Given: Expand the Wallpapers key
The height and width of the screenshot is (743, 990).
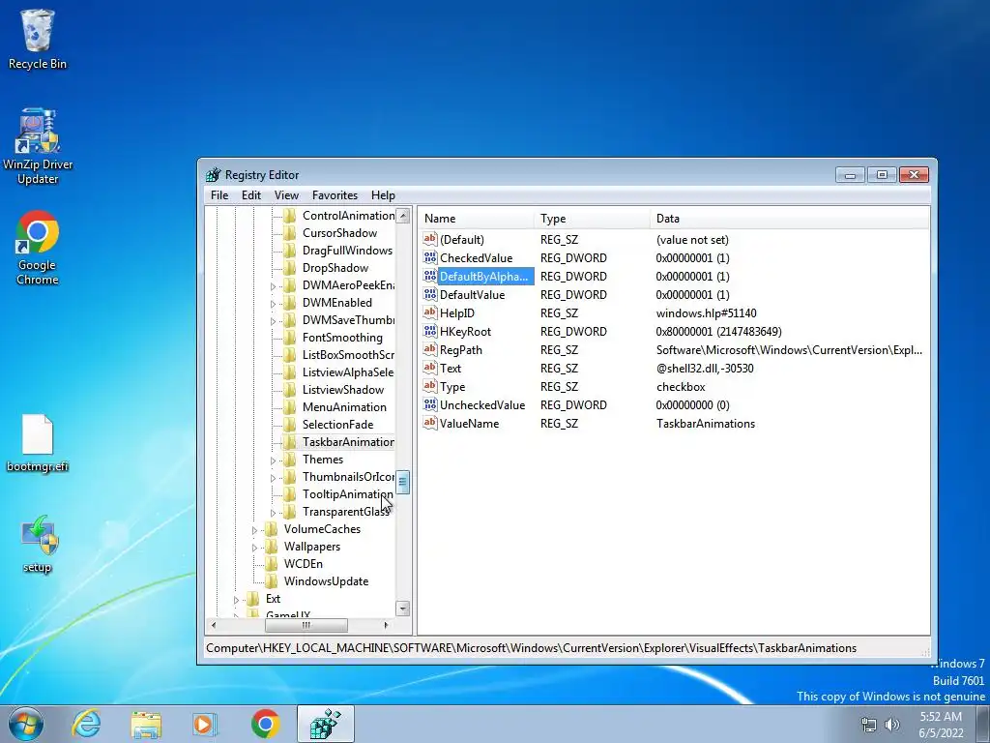Looking at the screenshot, I should click(x=255, y=548).
